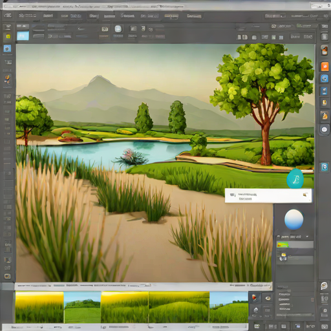Toggle visibility icon of the second layer row

283,257
